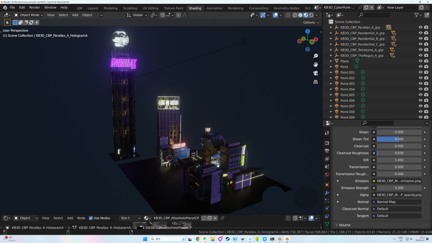Screen dimensions: 432x243
Task: Open Scene properties tab icon
Action: tap(327, 167)
